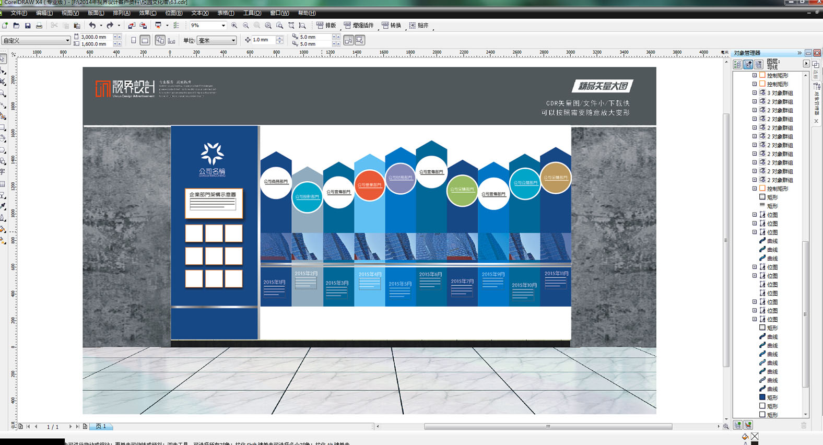This screenshot has width=823, height=445.
Task: Toggle Show Object Properties in Object Manager
Action: (737, 64)
